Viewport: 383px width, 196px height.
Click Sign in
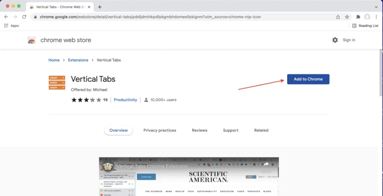349,40
